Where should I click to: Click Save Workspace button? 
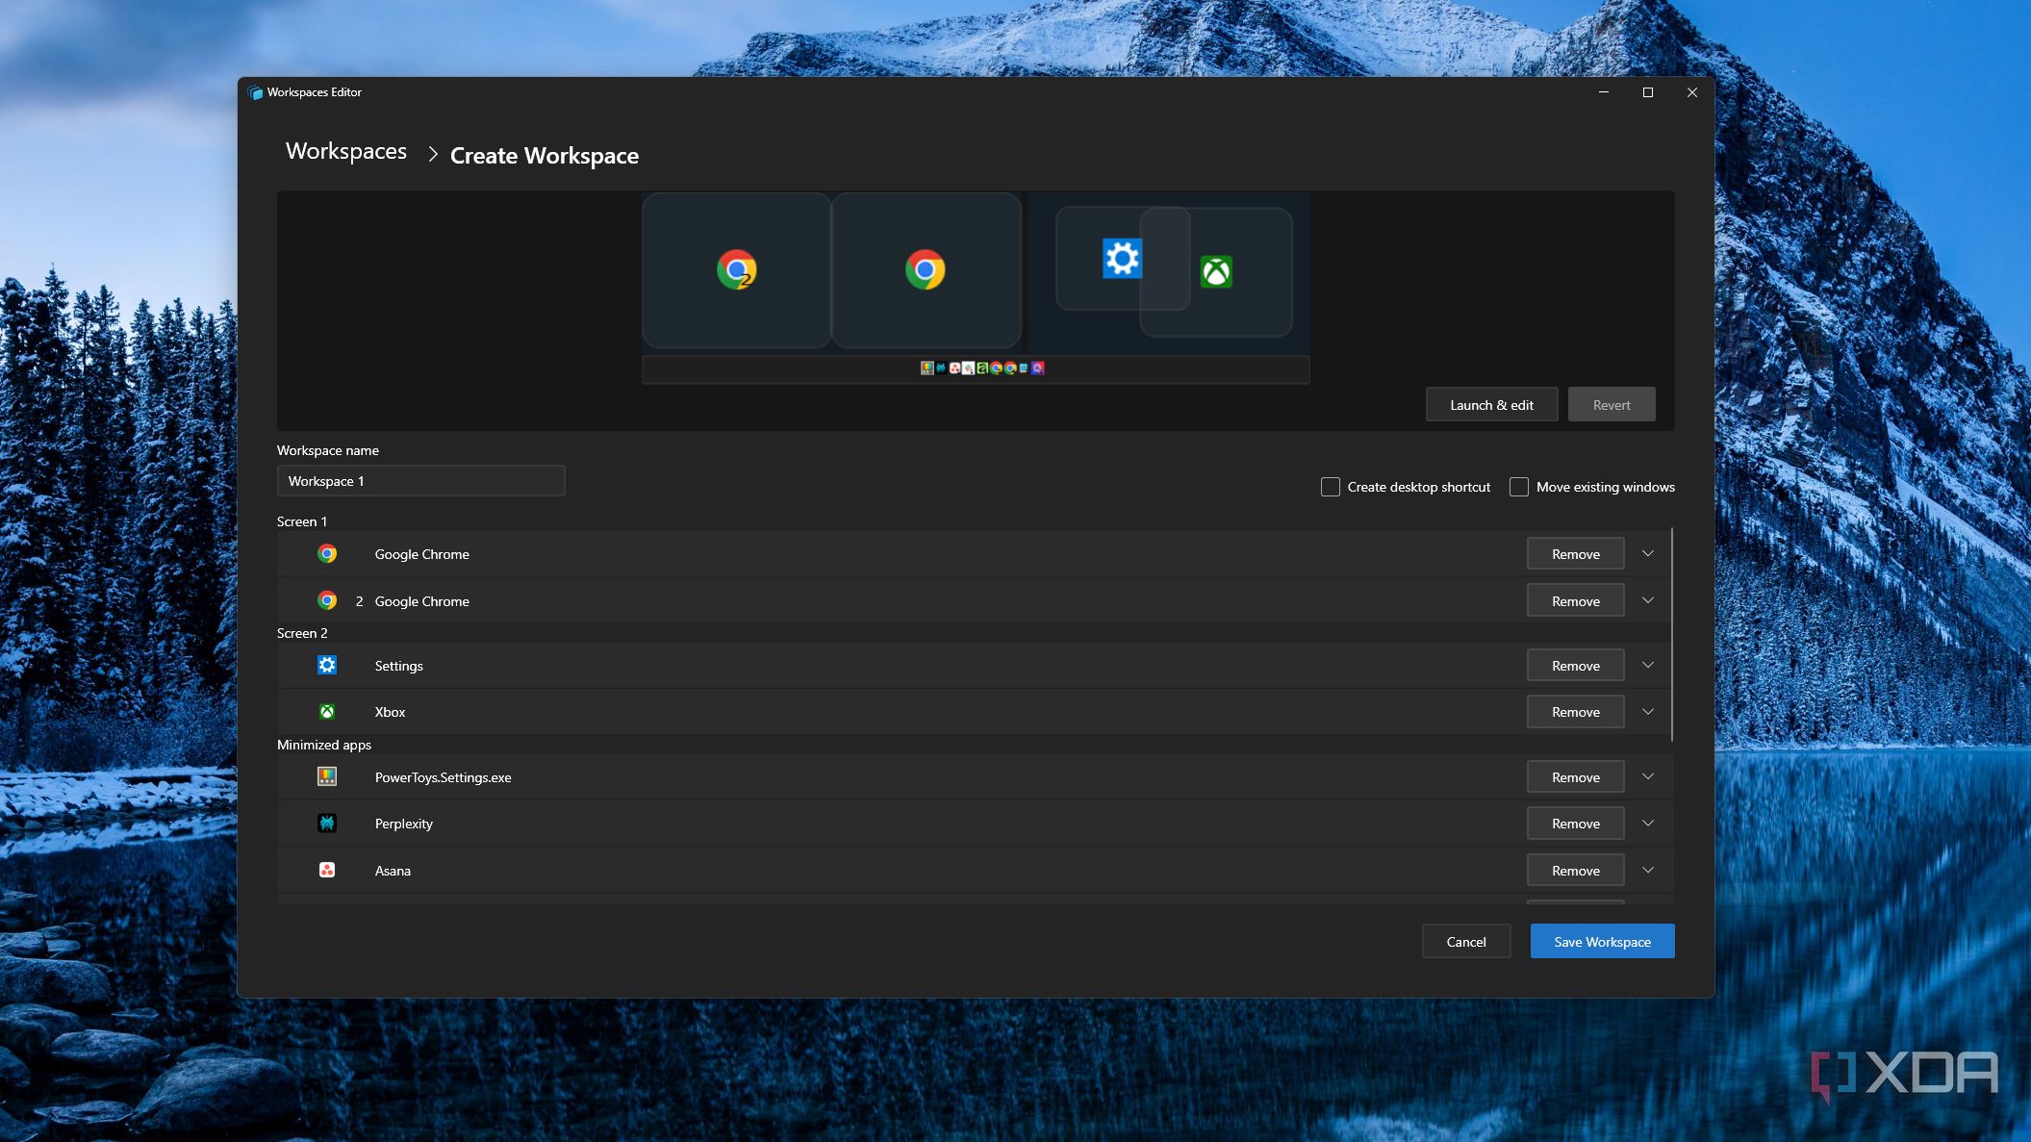[x=1602, y=942]
